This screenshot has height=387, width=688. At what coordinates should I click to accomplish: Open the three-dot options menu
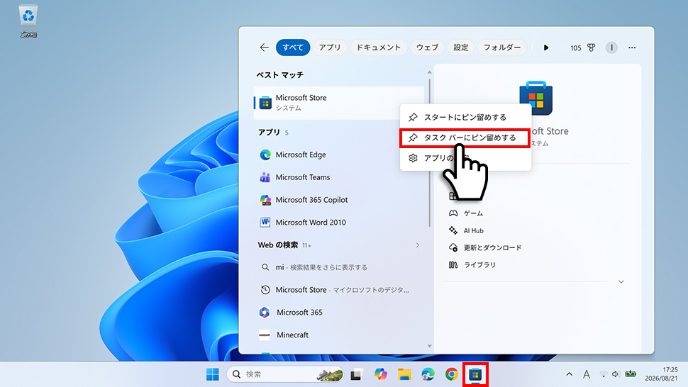point(632,47)
